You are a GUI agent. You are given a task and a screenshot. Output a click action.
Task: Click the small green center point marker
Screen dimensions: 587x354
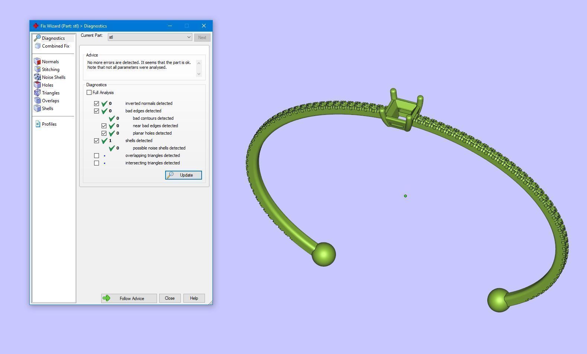tap(405, 196)
